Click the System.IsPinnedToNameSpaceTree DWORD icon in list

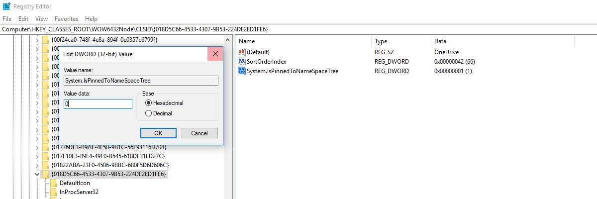pyautogui.click(x=242, y=71)
